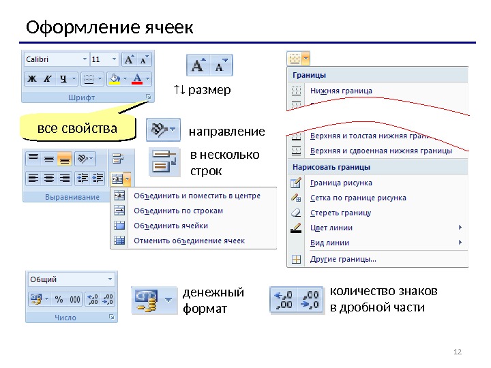Click the enlarged increase decimal icon
Screen dimensions: 491x368
point(284,299)
